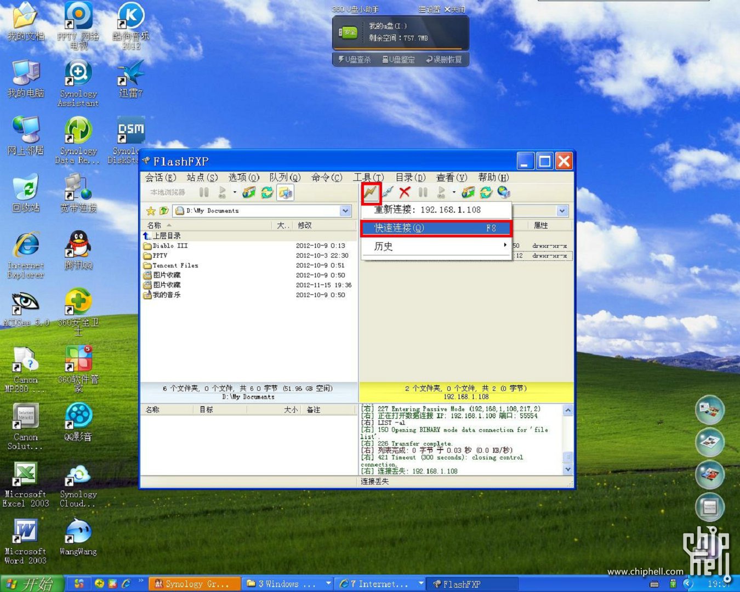The width and height of the screenshot is (740, 592).
Task: Open the 站点(S) menu
Action: pos(202,178)
